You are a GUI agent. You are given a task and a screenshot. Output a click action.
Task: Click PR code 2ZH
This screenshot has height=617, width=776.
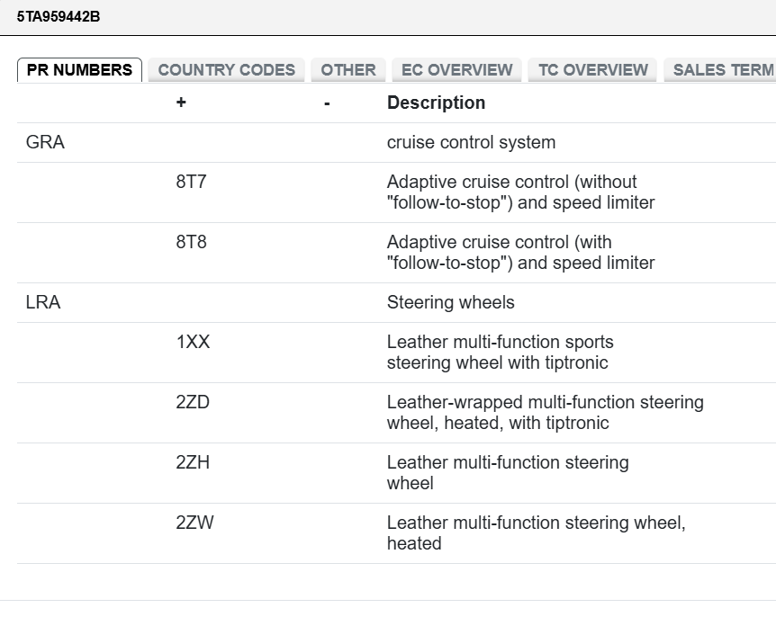[x=193, y=462]
